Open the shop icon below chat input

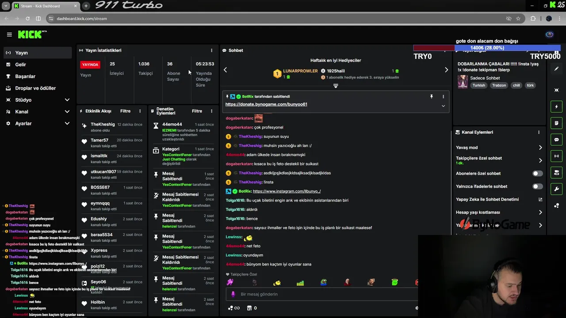pyautogui.click(x=249, y=308)
